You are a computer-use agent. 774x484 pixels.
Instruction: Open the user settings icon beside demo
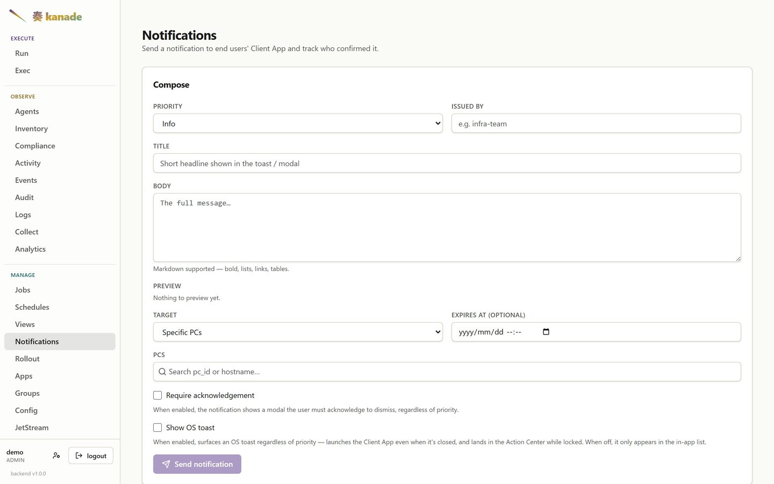(56, 455)
